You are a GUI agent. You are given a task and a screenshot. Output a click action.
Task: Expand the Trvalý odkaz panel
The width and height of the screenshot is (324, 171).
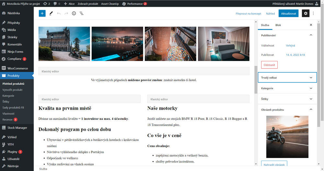[x=287, y=78]
